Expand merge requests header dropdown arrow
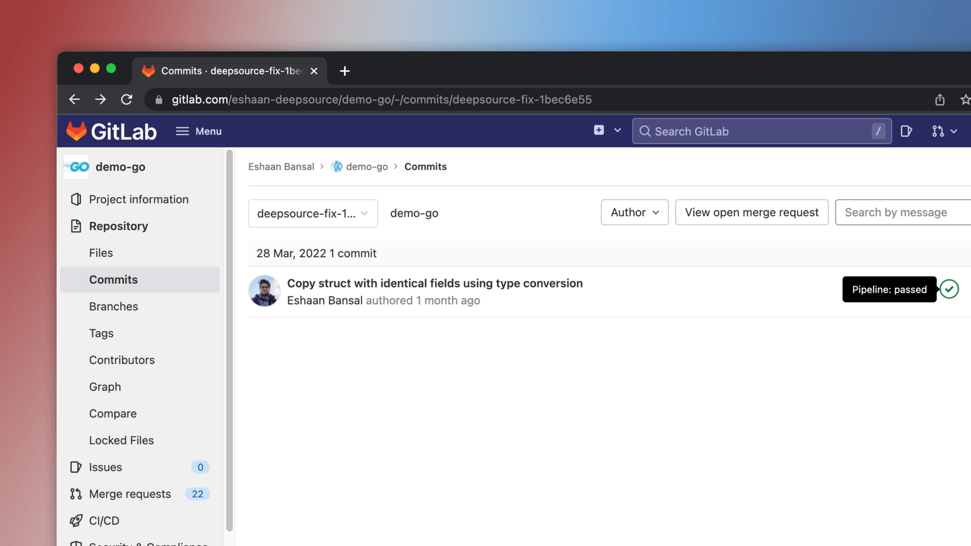 954,131
